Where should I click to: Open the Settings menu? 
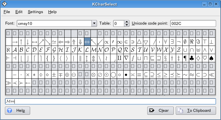click(x=35, y=12)
